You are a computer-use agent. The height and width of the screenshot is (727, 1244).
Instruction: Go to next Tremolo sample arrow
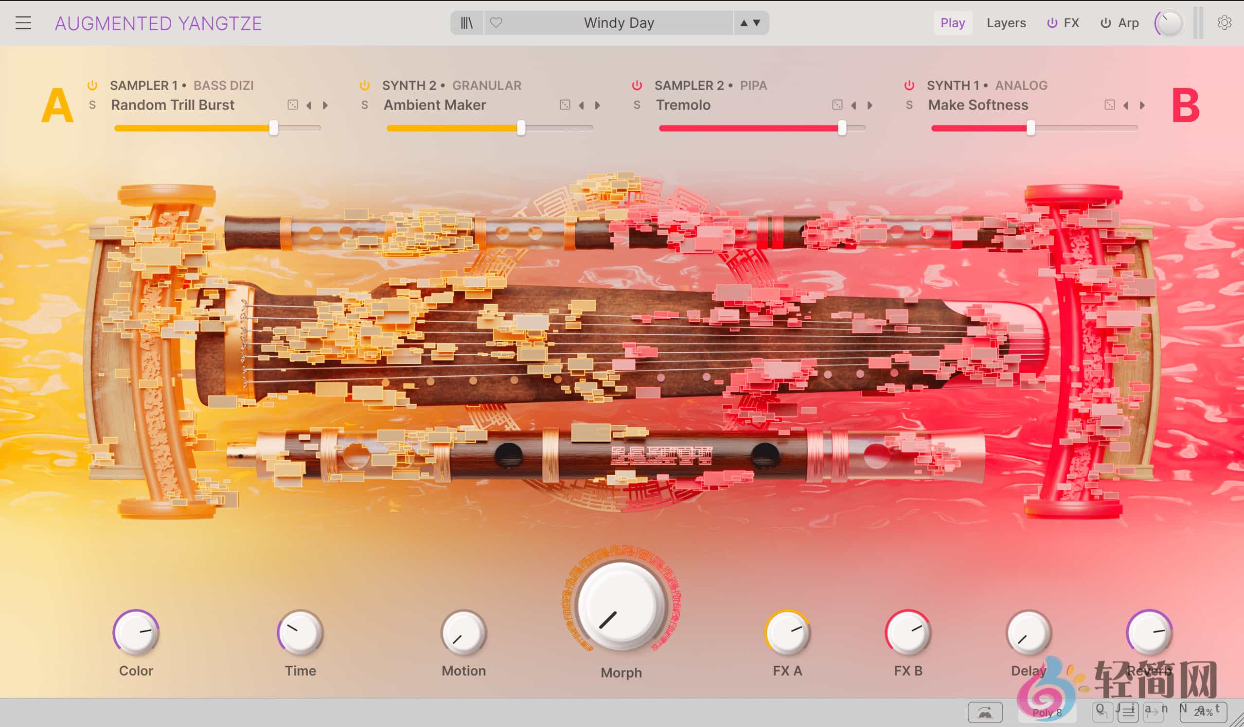[x=870, y=105]
